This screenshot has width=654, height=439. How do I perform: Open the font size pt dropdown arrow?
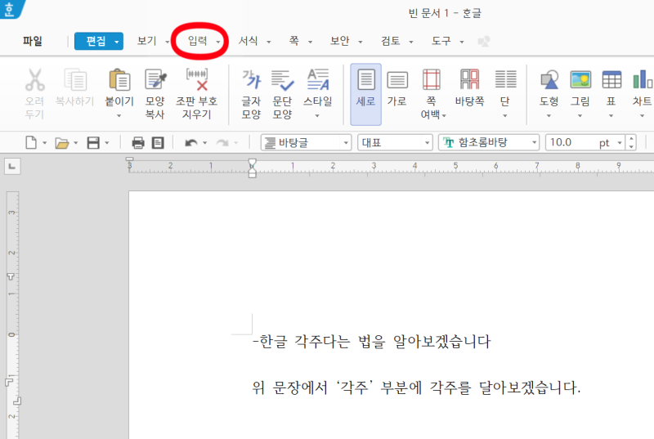tap(620, 143)
